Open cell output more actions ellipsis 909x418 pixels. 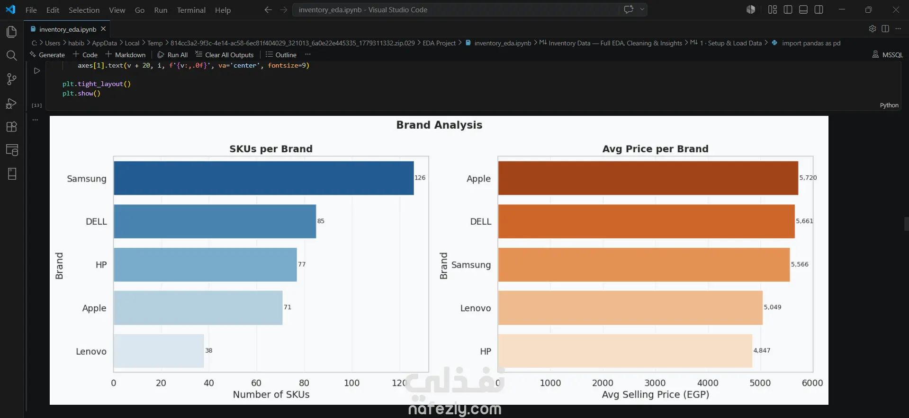coord(35,120)
